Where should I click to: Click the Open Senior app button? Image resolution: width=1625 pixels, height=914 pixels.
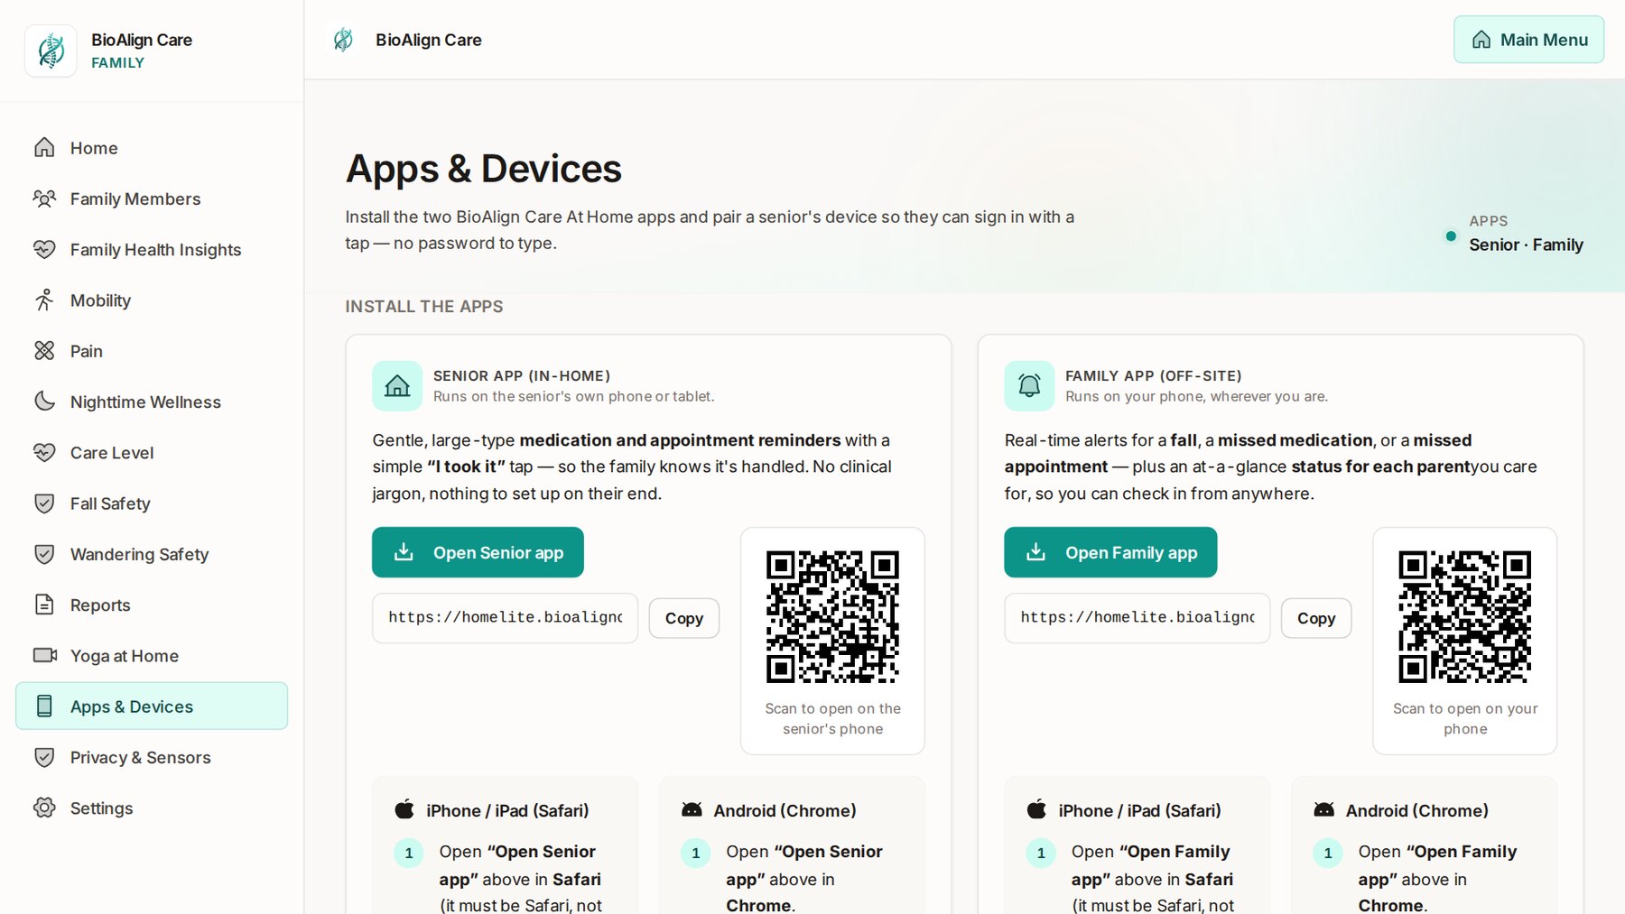point(478,552)
